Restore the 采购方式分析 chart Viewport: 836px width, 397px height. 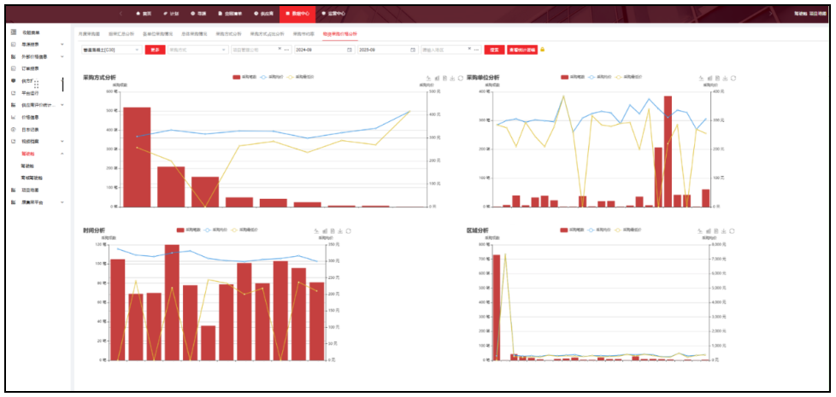[461, 79]
